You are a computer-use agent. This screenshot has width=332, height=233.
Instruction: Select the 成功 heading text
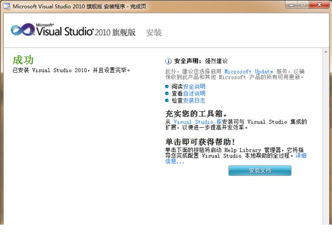pyautogui.click(x=23, y=60)
